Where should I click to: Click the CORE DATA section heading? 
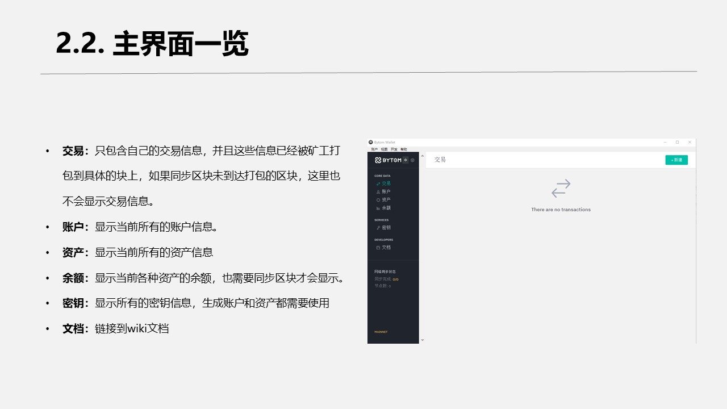point(382,176)
